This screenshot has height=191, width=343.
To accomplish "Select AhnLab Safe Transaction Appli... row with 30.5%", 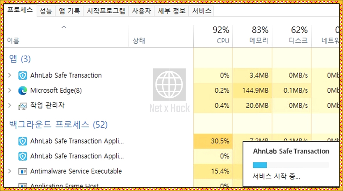I will 77,141.
